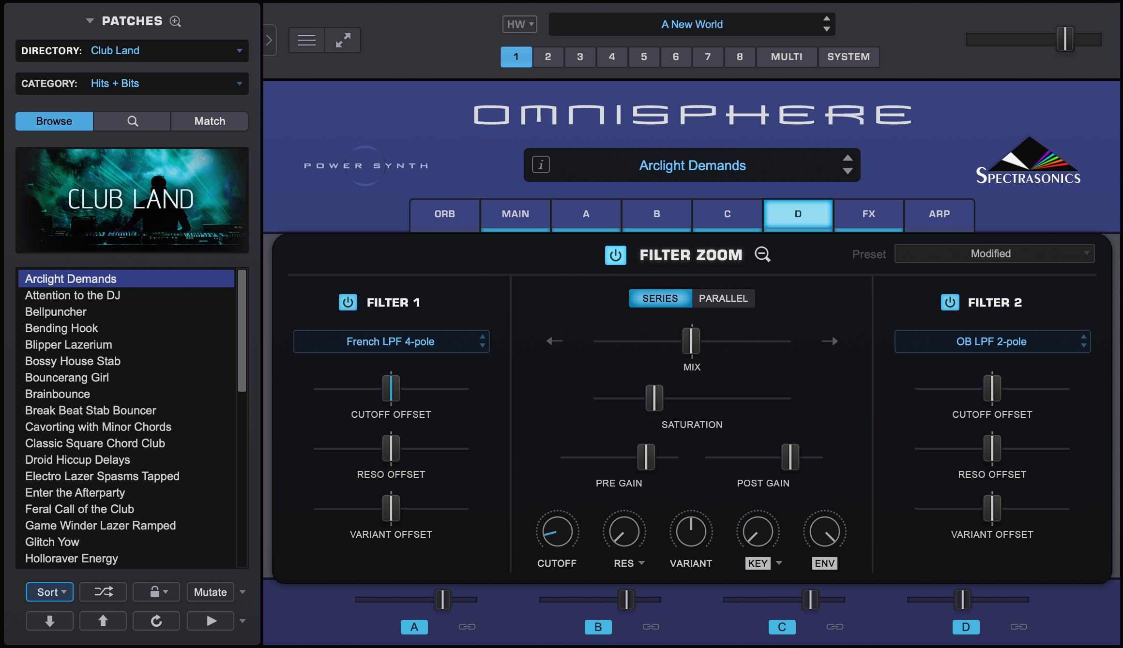Toggle Filter 2 power button

pos(950,302)
